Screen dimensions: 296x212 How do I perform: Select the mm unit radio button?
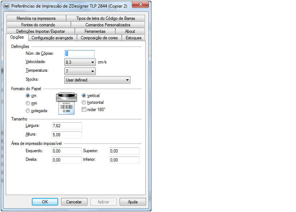pyautogui.click(x=28, y=103)
